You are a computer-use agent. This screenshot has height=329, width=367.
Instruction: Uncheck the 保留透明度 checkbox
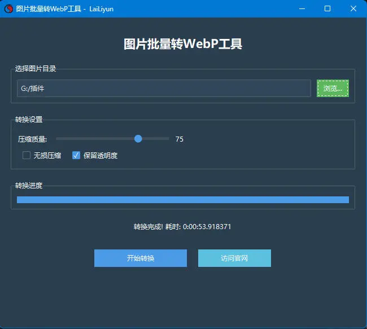(x=76, y=155)
